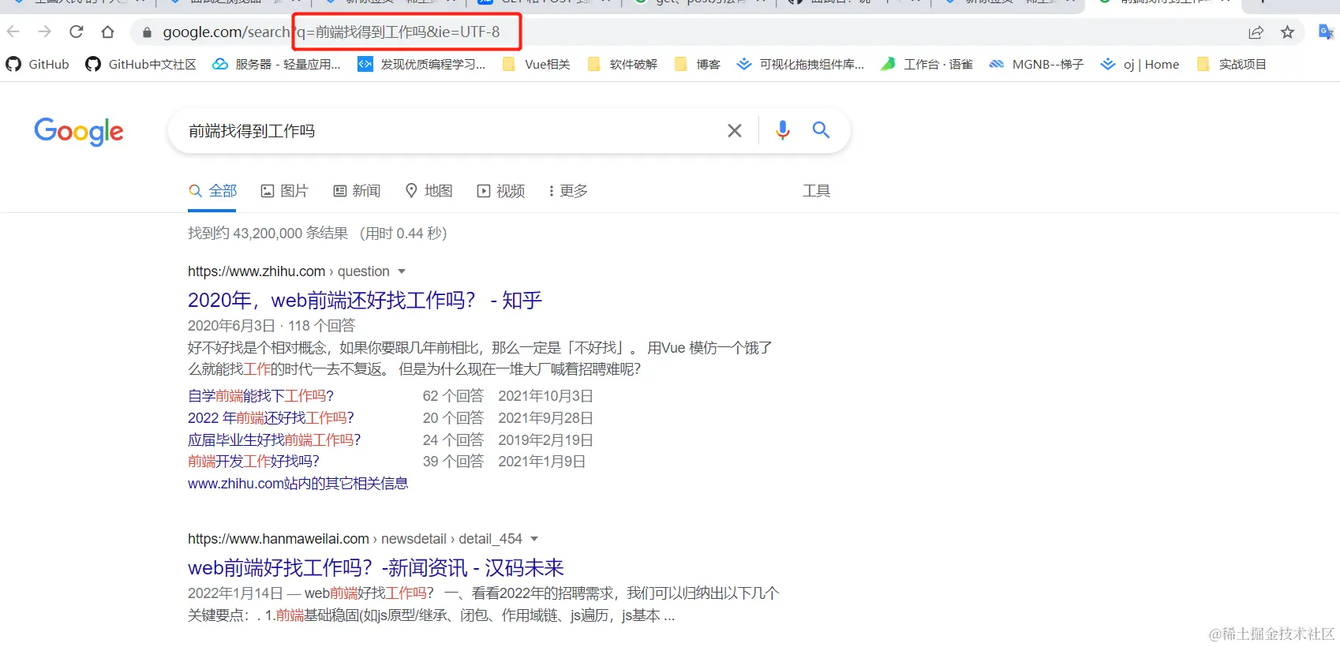Screen dimensions: 1340x647
Task: Open the 工具 search tools
Action: (x=817, y=191)
